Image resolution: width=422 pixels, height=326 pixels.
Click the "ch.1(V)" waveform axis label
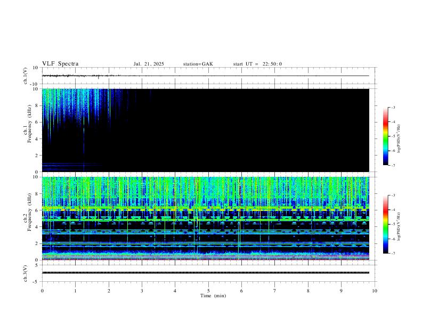(x=26, y=76)
